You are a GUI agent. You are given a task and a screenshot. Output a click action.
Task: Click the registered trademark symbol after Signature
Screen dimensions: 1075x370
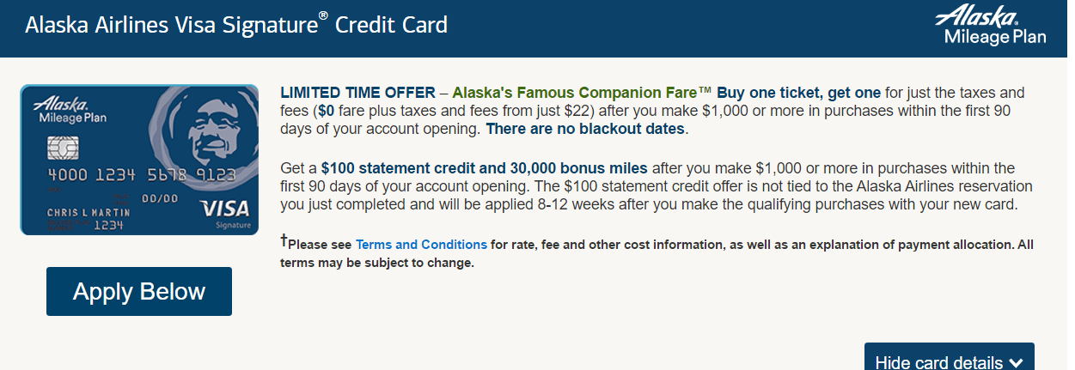[x=323, y=17]
